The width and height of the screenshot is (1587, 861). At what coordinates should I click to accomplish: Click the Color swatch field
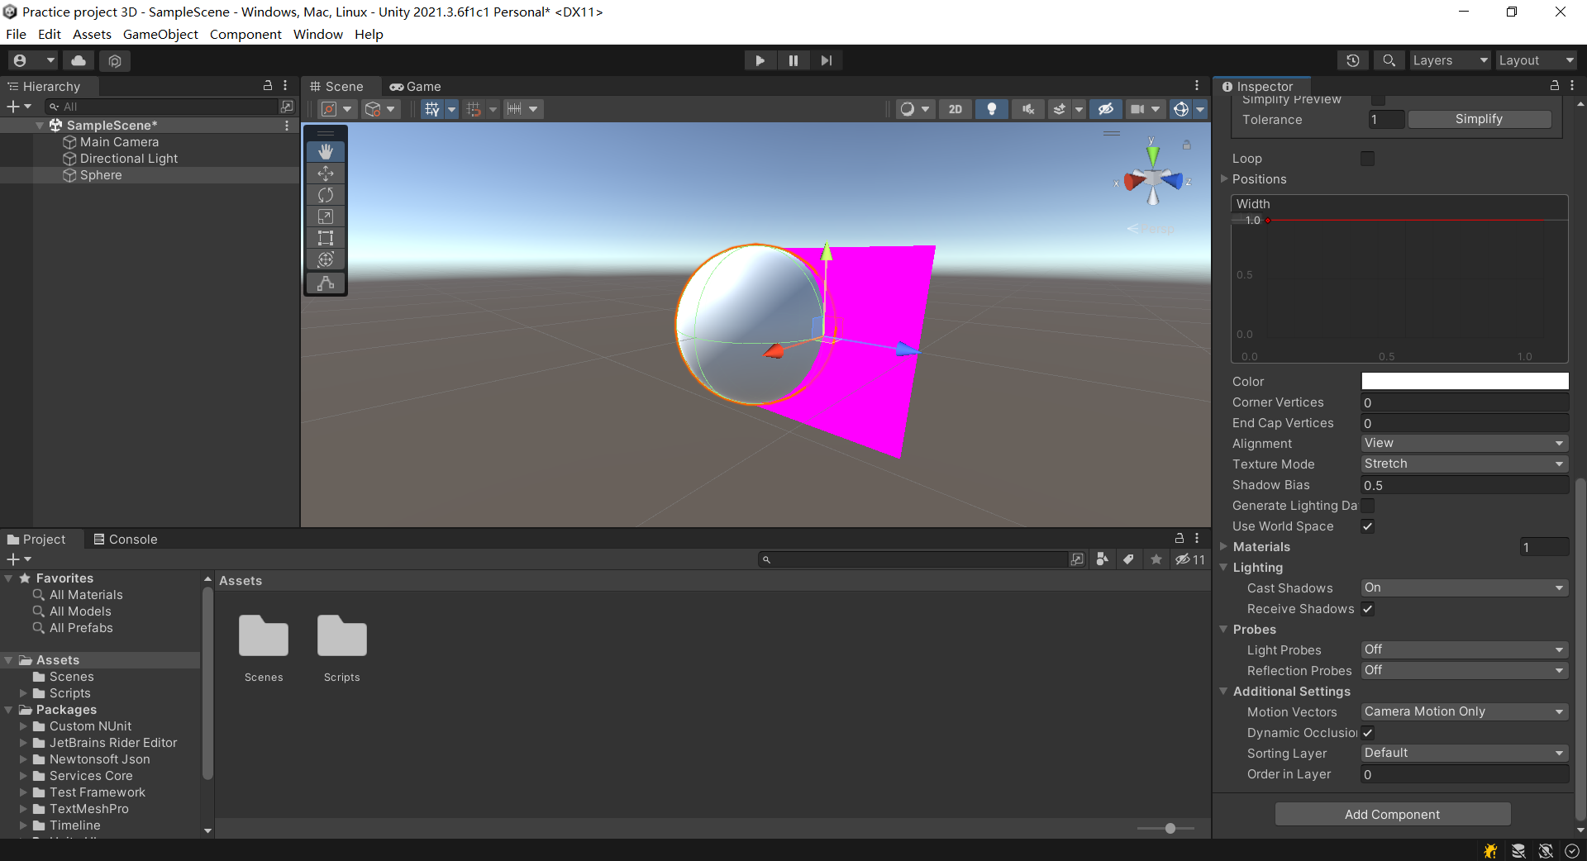pos(1465,381)
